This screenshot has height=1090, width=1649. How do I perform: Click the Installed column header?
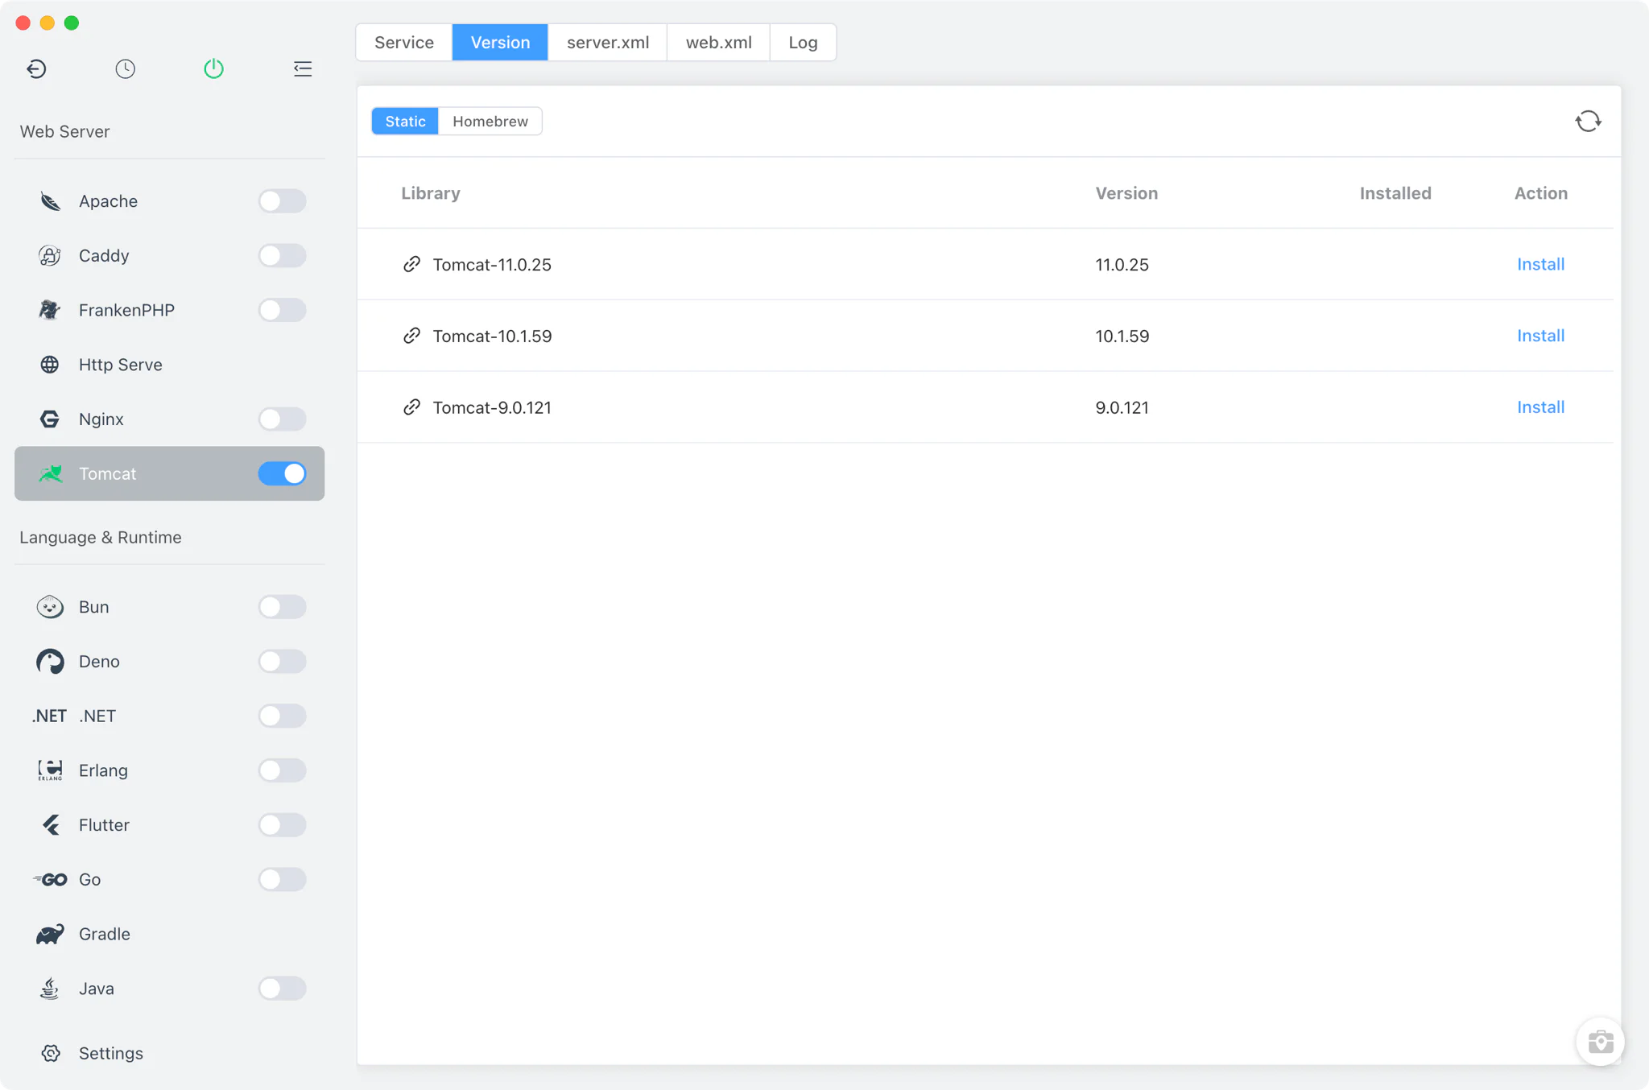pyautogui.click(x=1395, y=193)
